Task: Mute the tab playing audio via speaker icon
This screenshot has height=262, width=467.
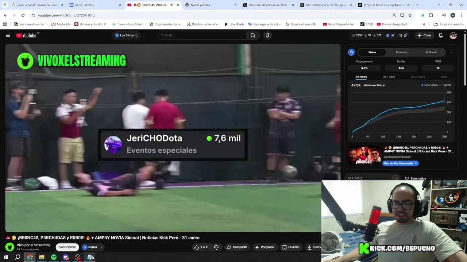Action: (x=172, y=5)
